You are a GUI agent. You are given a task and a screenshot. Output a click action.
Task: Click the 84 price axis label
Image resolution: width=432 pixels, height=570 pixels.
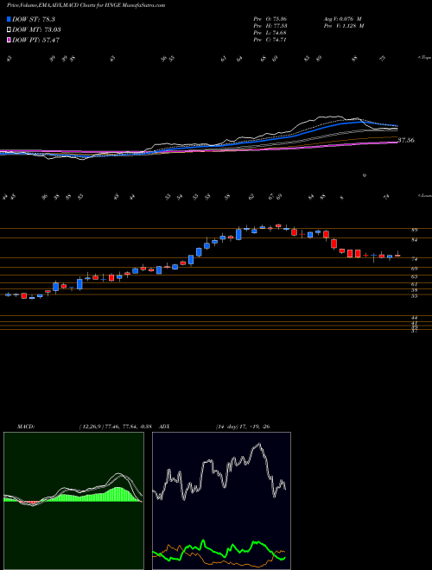pyautogui.click(x=414, y=240)
